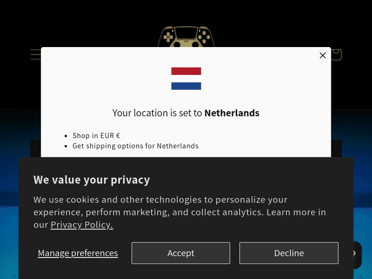Open the Privacy Policy link

click(82, 225)
